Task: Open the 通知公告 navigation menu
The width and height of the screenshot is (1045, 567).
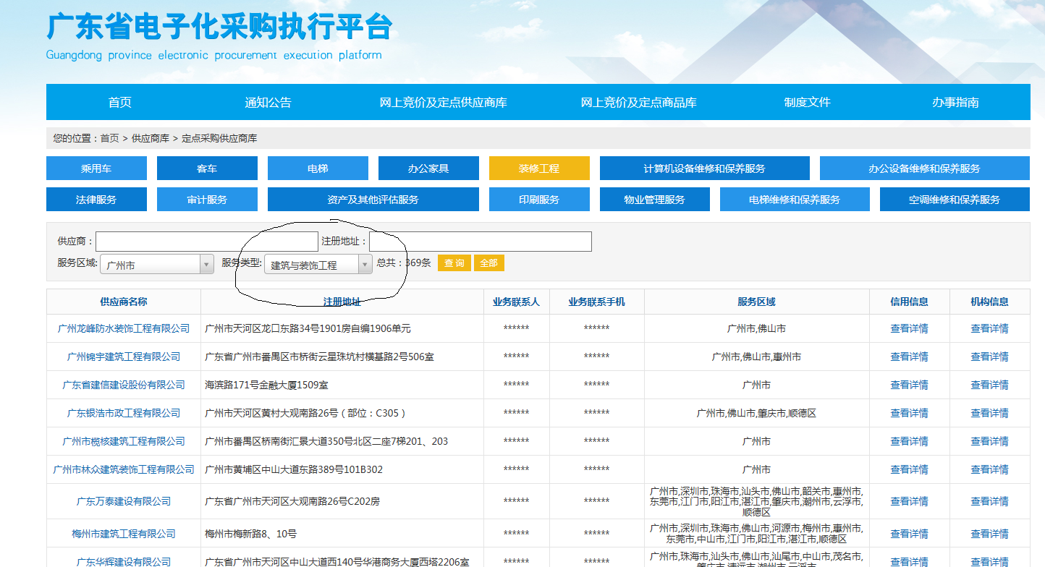Action: point(269,102)
